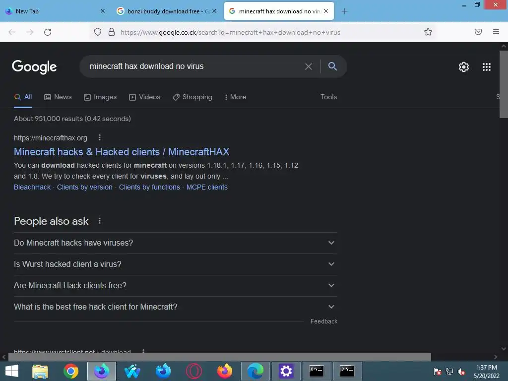The image size is (508, 381).
Task: Click the Google search magnifier button
Action: 332,66
